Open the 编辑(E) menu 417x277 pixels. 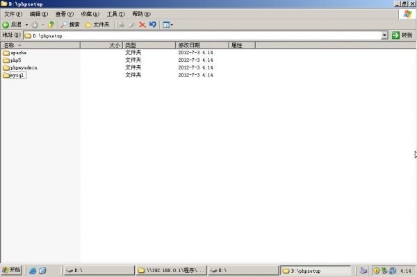(x=39, y=14)
